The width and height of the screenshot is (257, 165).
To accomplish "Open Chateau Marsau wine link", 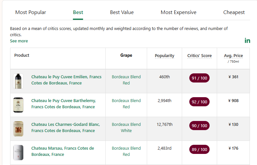I will [x=62, y=151].
